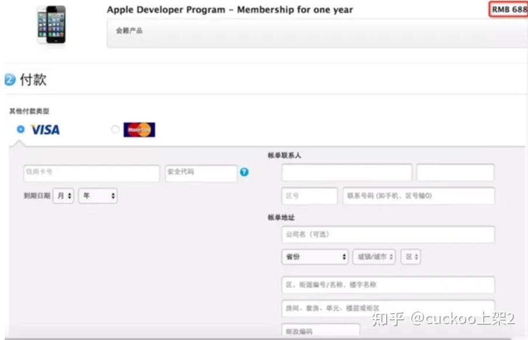528x340 pixels.
Task: Click the 会籍产品 label
Action: pos(129,30)
